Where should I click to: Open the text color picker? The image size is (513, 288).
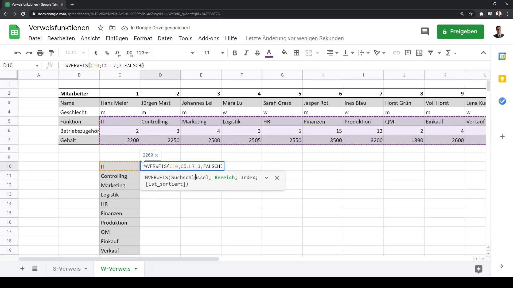click(269, 53)
